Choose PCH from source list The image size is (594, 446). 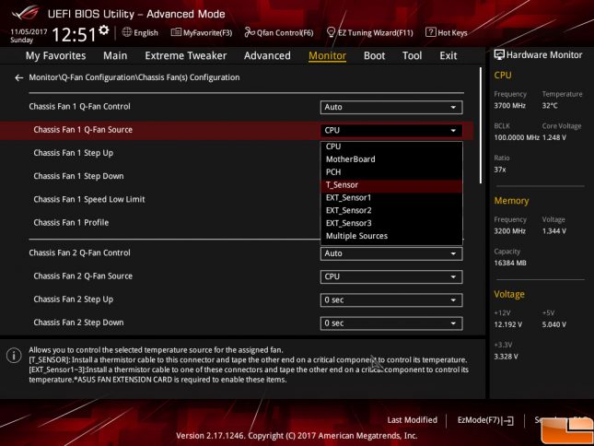pyautogui.click(x=391, y=172)
